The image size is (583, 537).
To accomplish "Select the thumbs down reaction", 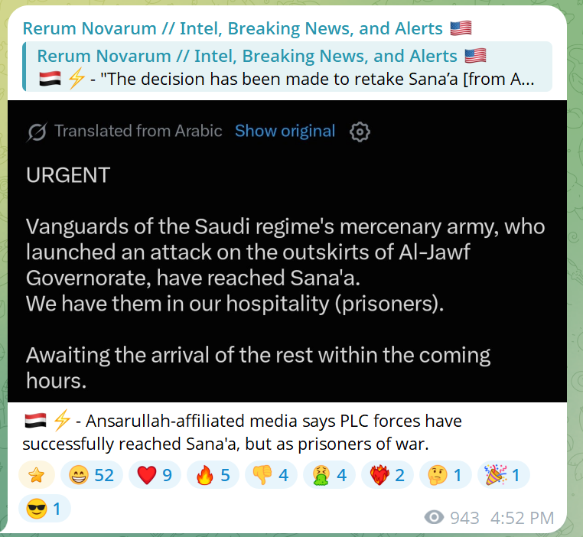I will pos(271,475).
